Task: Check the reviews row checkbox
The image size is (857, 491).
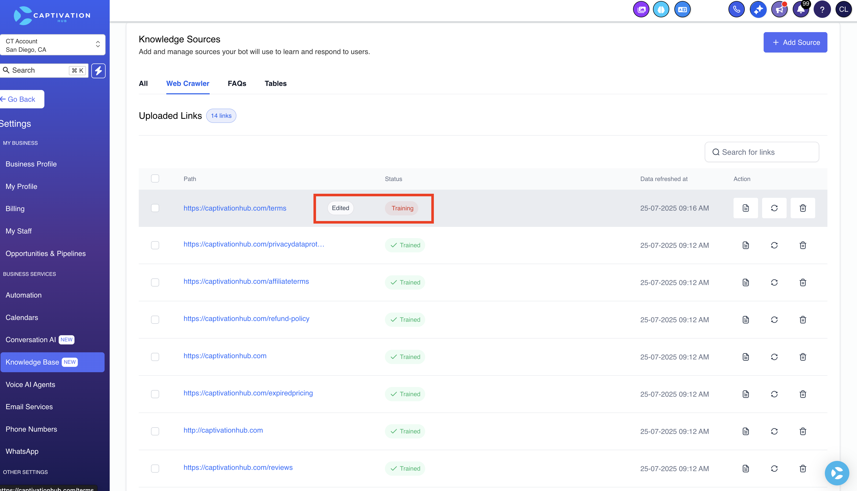Action: 155,468
